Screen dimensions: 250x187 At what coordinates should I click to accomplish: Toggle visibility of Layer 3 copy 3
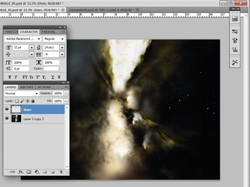point(8,118)
